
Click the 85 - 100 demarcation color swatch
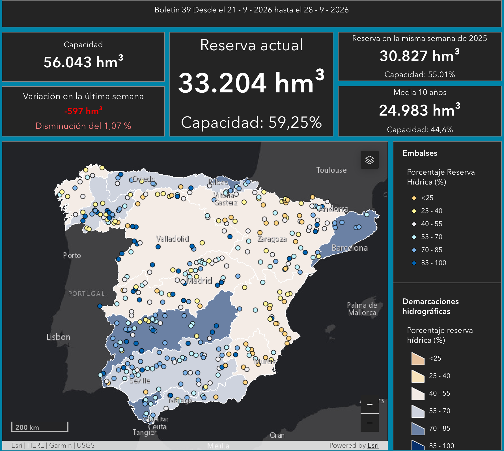(418, 445)
